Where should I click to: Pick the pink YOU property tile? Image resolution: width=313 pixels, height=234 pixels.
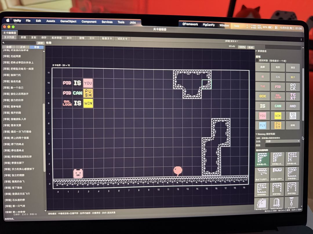[x=263, y=115]
